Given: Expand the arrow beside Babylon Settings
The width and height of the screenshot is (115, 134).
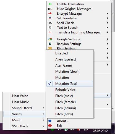Looking at the screenshot, I should coord(108,44).
